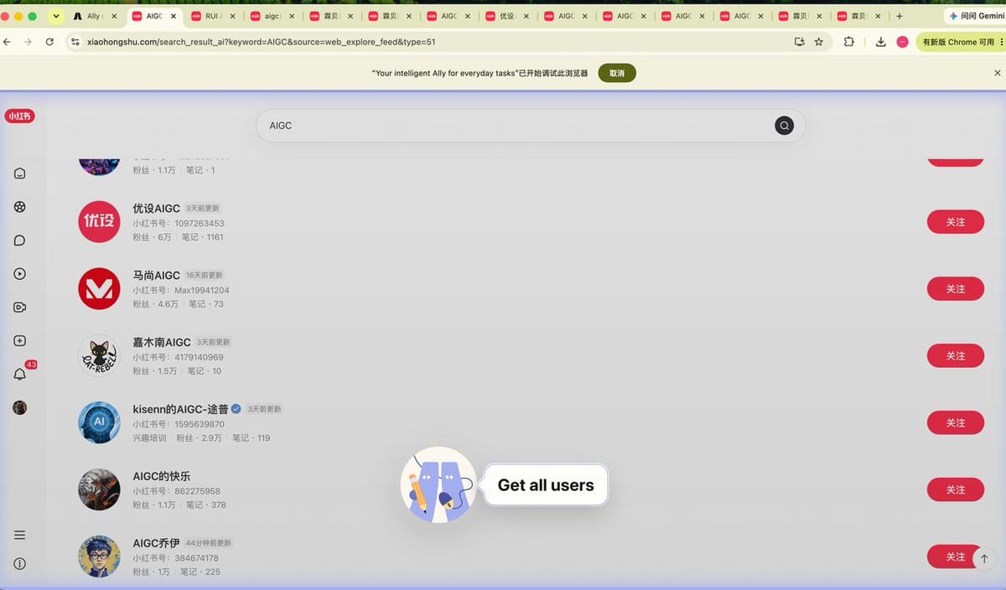
Task: Open the Chrome extensions puzzle icon
Action: (x=849, y=42)
